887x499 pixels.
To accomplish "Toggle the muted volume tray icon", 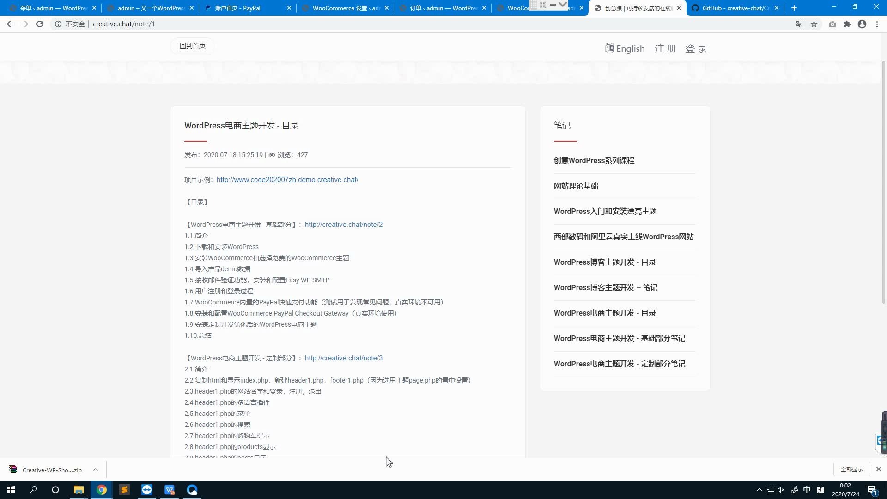I will click(x=781, y=490).
